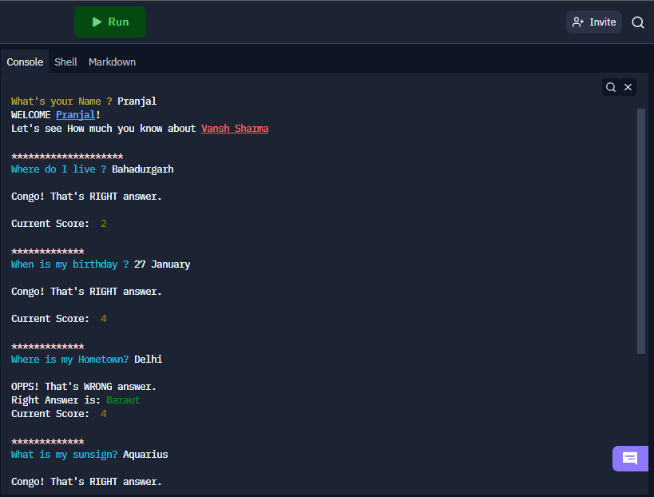
Task: Click "Right Answer is:" label
Action: pos(56,400)
